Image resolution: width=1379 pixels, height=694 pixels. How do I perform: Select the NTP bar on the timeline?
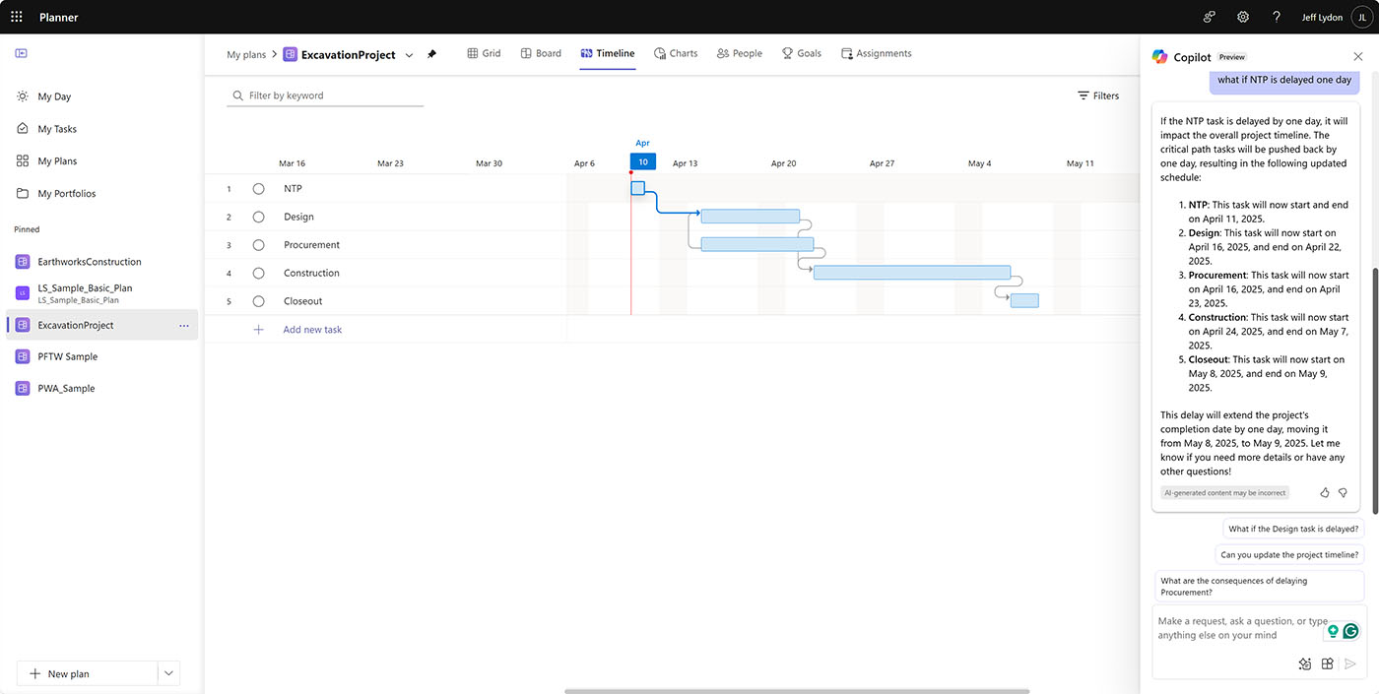tap(637, 188)
